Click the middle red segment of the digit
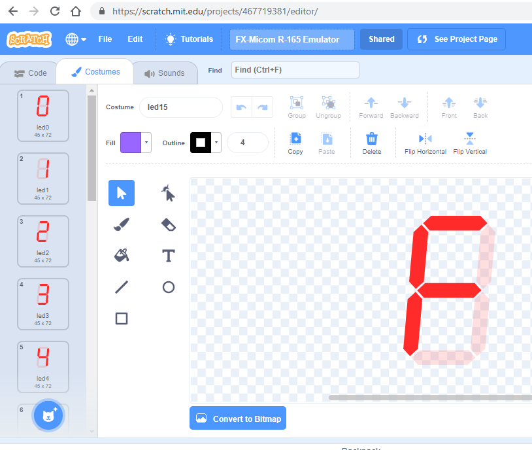This screenshot has width=532, height=450. [449, 290]
